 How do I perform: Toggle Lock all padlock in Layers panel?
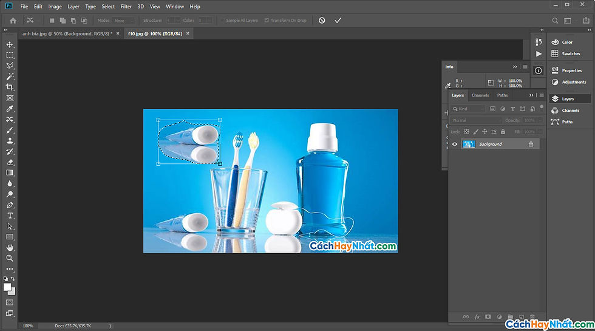pos(503,132)
